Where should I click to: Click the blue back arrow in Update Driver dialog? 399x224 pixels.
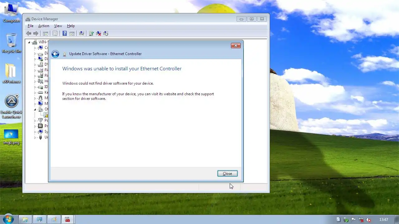(55, 54)
